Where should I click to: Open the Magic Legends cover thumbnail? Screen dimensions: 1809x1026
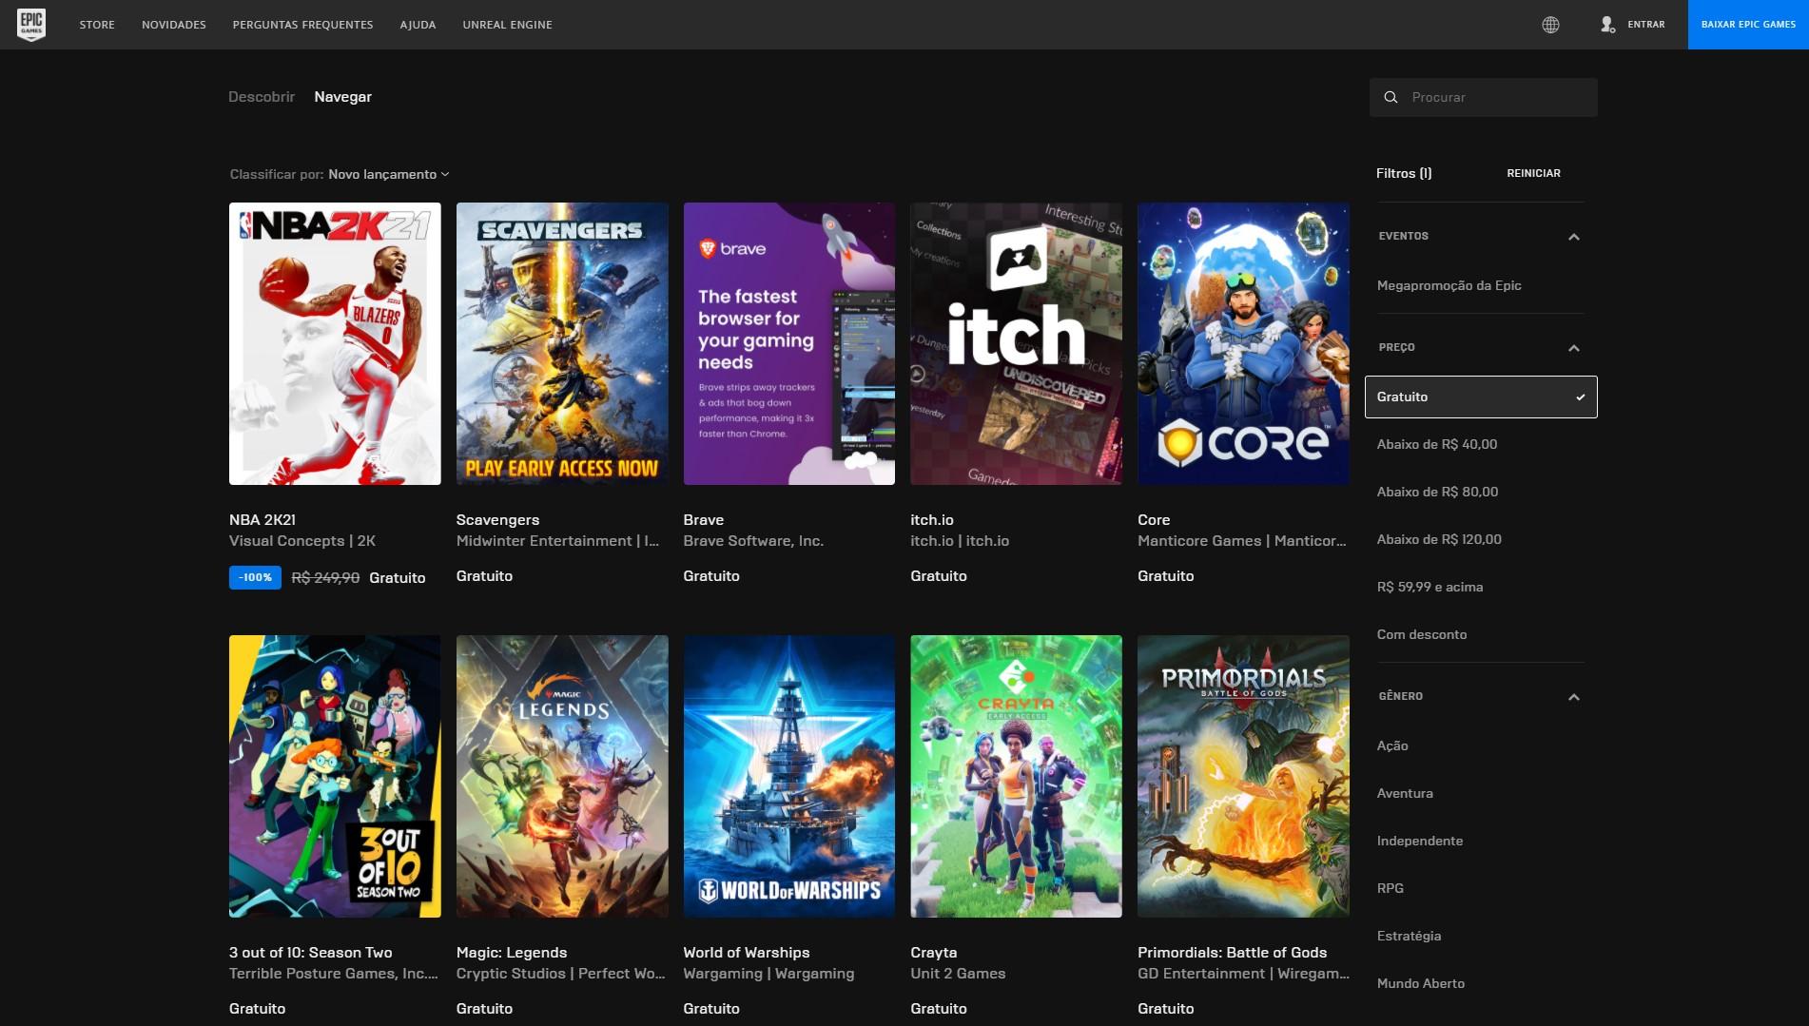562,776
